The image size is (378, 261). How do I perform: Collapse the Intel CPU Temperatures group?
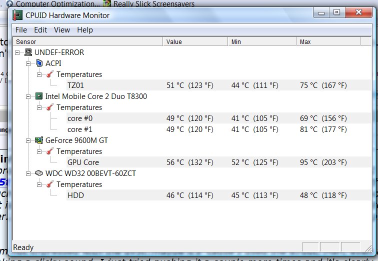pyautogui.click(x=39, y=107)
